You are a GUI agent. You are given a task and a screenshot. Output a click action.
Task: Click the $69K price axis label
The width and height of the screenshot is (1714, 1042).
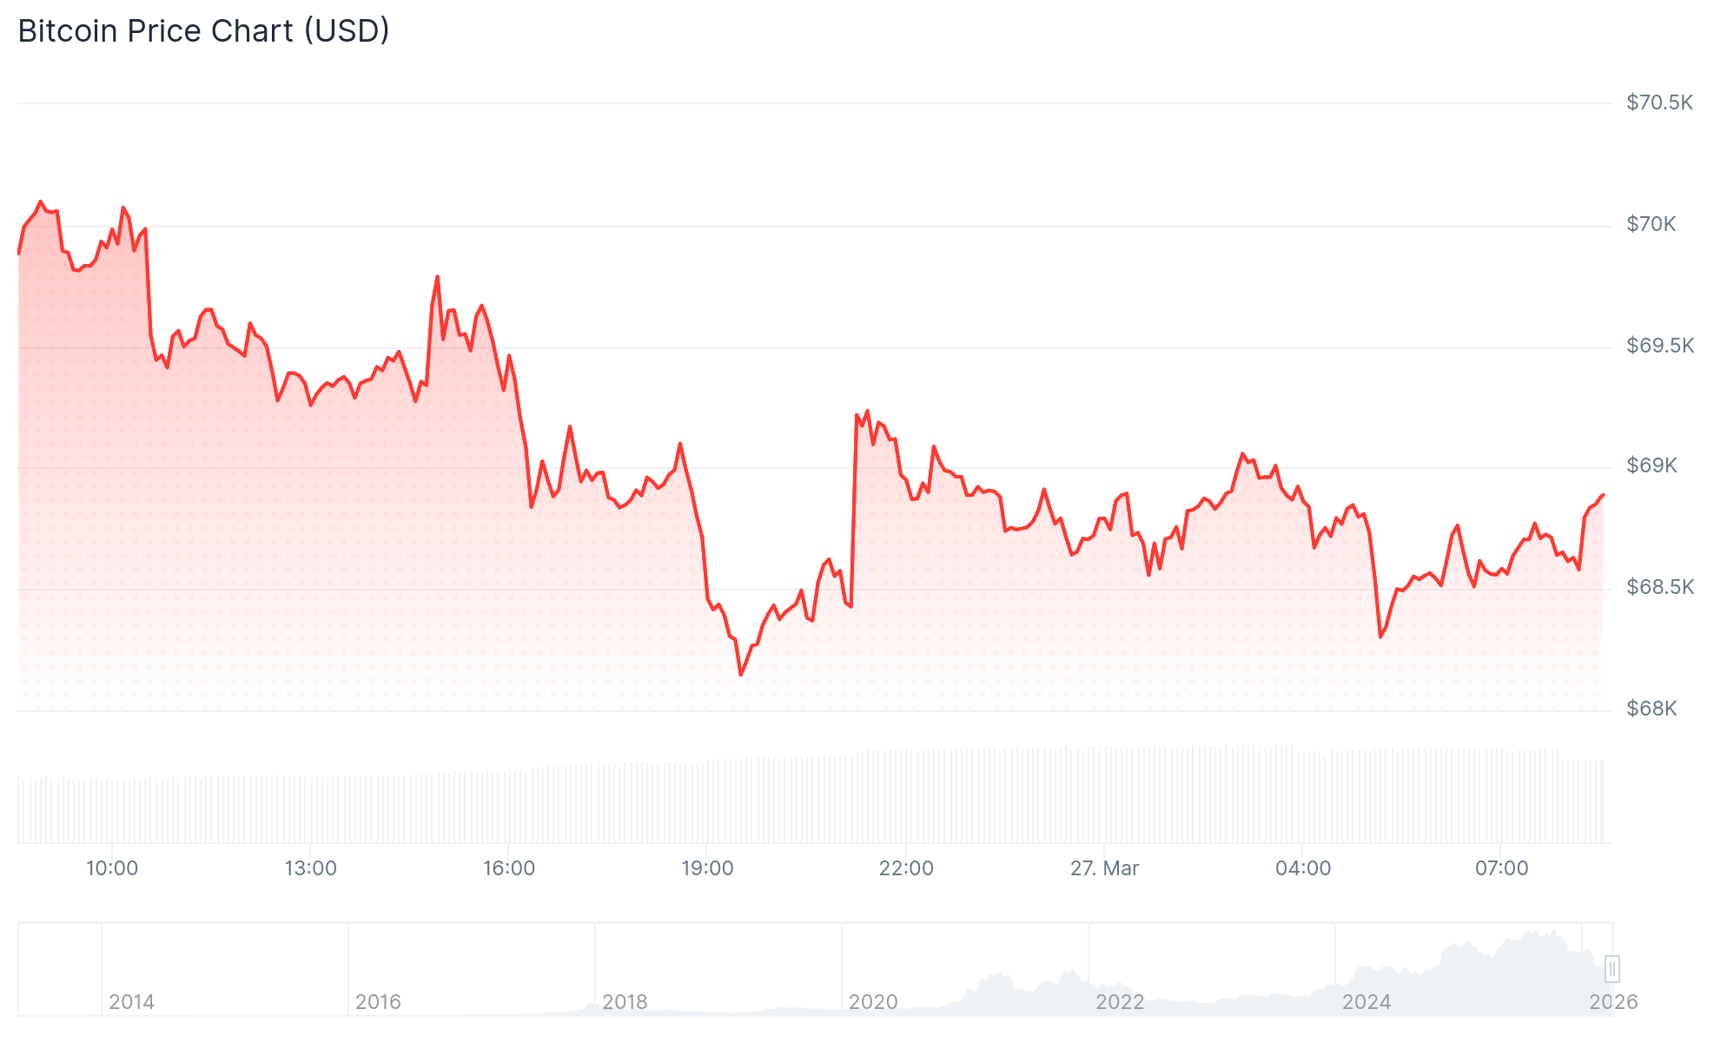(1651, 466)
